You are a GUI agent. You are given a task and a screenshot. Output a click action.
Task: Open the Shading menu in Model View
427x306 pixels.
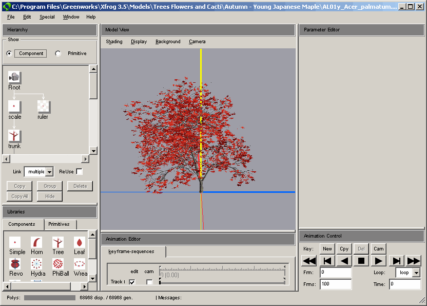tap(114, 42)
